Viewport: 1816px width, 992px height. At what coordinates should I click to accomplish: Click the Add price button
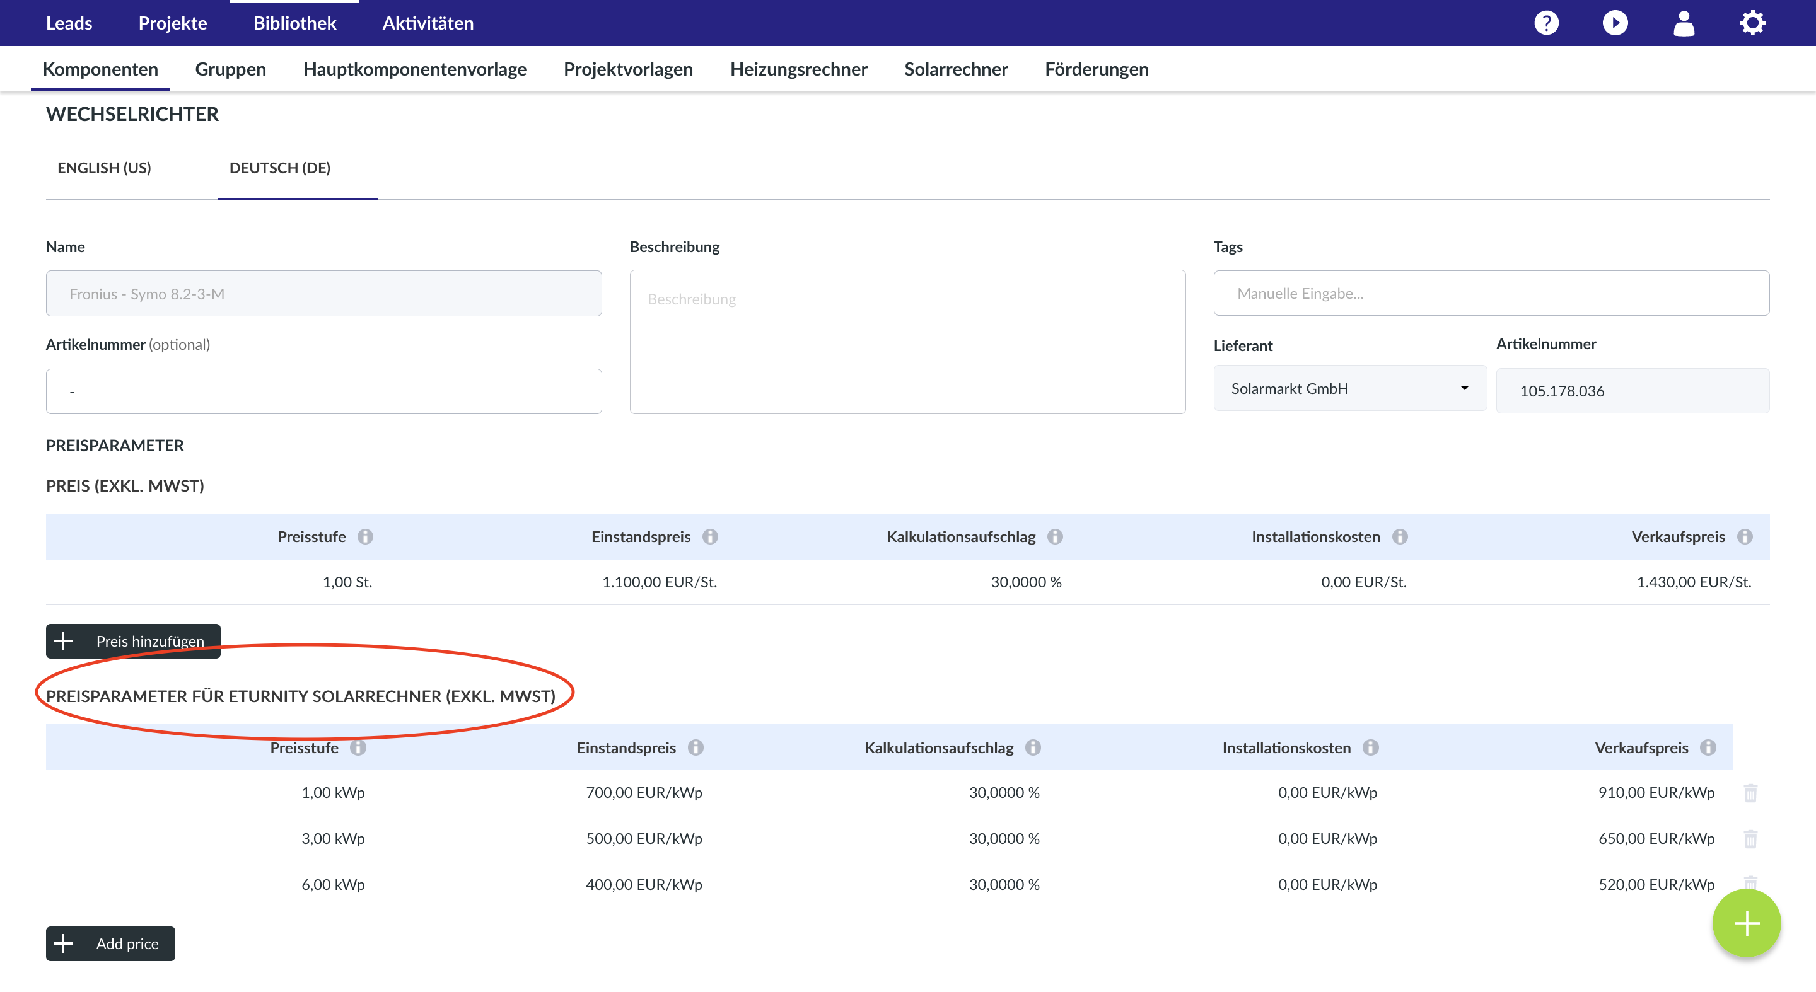click(x=111, y=943)
